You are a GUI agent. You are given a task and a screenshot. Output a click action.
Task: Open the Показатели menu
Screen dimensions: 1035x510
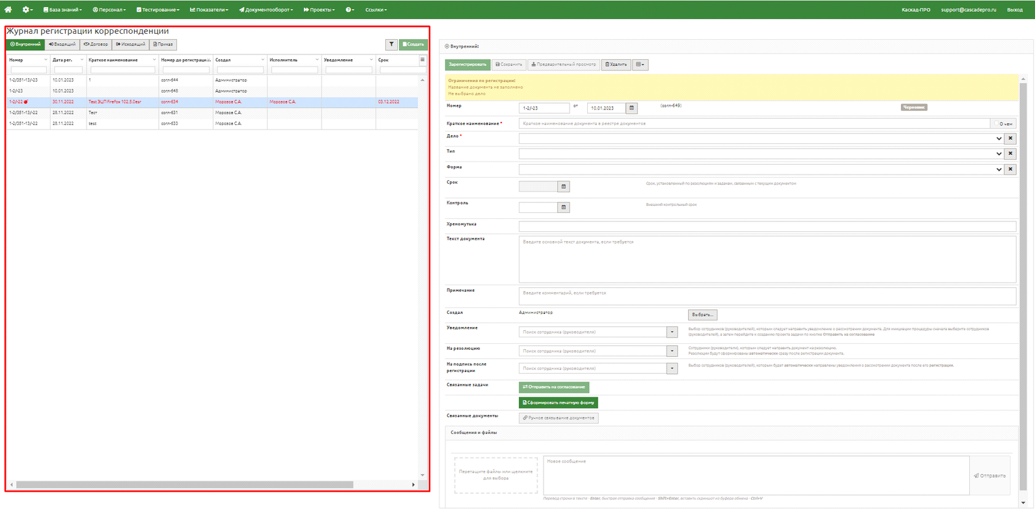pyautogui.click(x=209, y=10)
